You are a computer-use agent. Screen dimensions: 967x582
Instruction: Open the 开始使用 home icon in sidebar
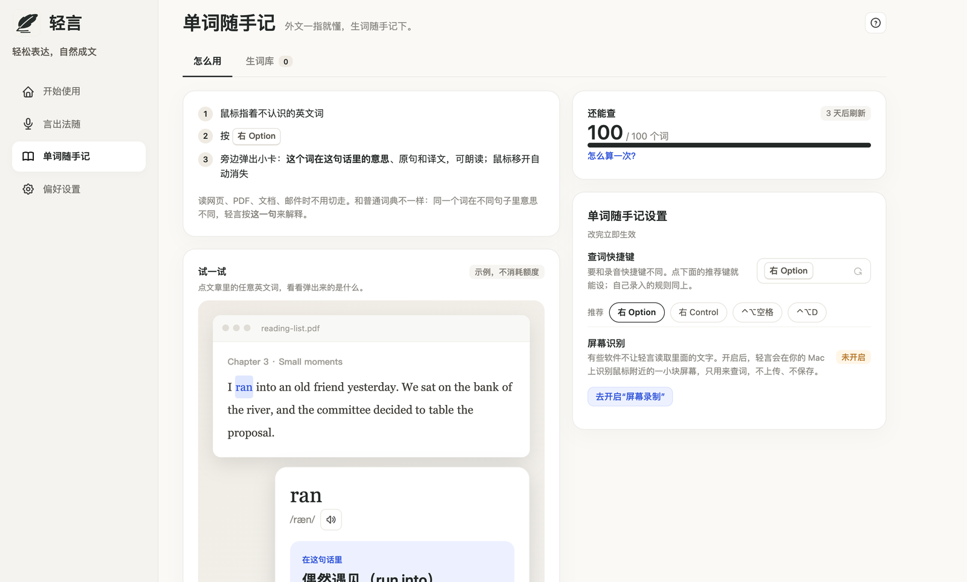click(x=28, y=92)
